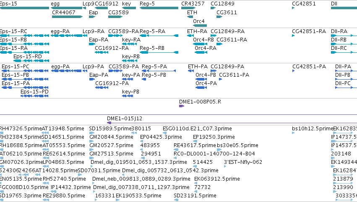
Task: Click the CG3611-PA protein marker
Action: 220,79
